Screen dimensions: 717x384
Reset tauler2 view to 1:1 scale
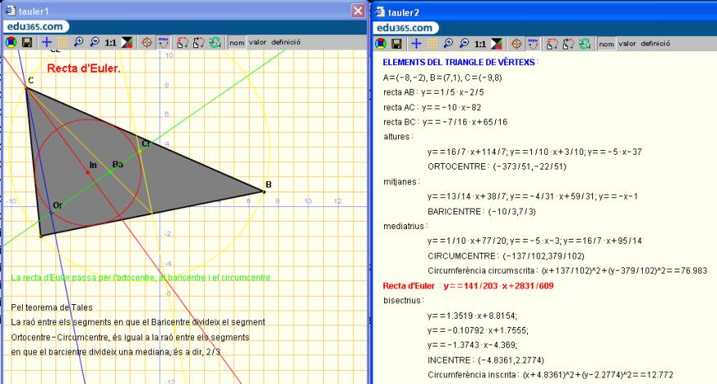[x=481, y=42]
